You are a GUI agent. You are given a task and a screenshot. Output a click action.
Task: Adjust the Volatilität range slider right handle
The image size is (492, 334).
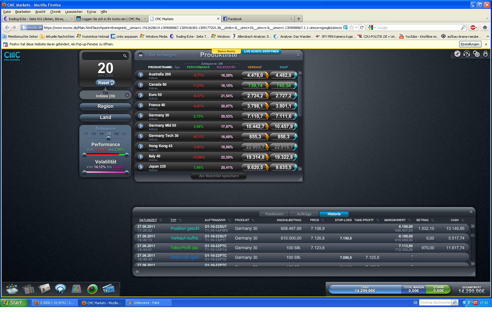[127, 172]
